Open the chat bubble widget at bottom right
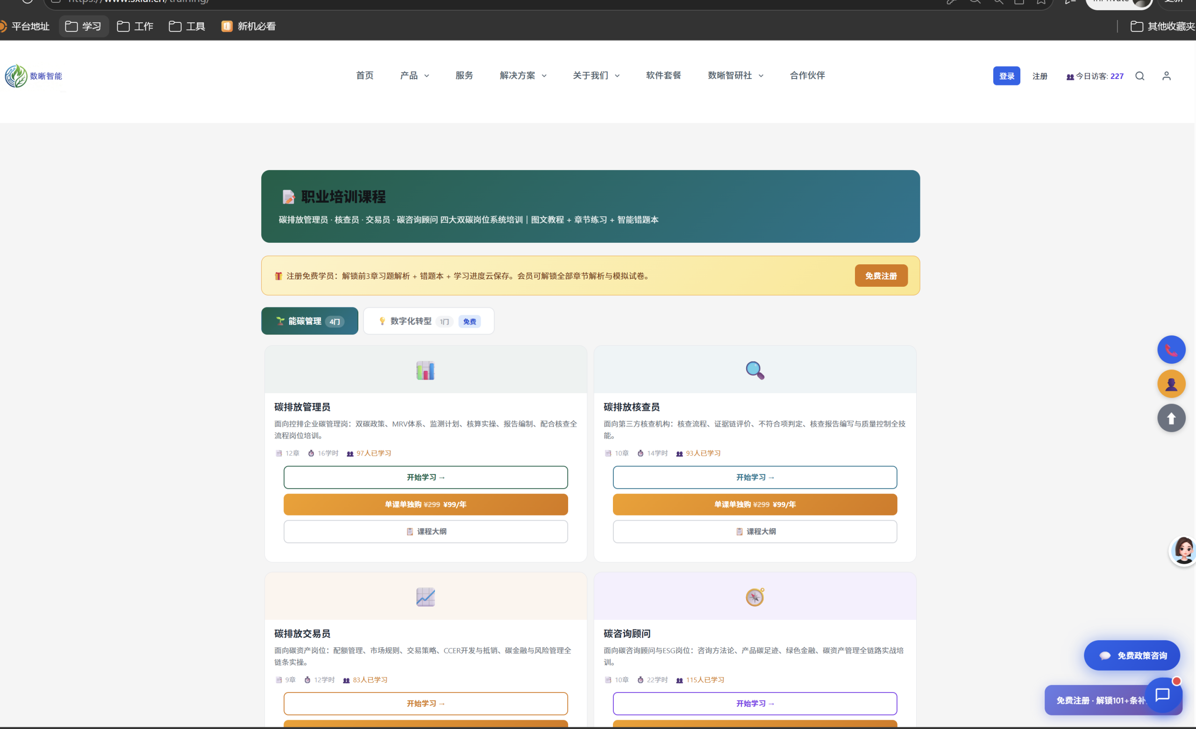 [x=1163, y=695]
